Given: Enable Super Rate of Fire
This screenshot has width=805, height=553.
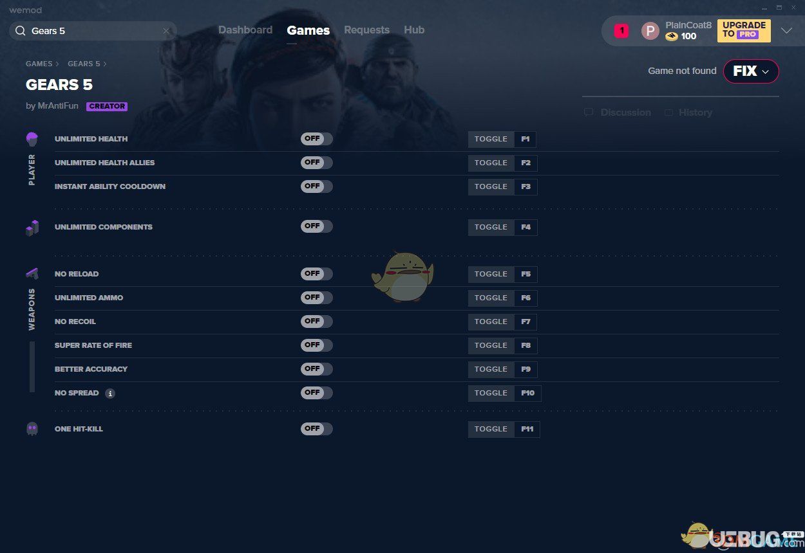Looking at the screenshot, I should click(x=317, y=345).
